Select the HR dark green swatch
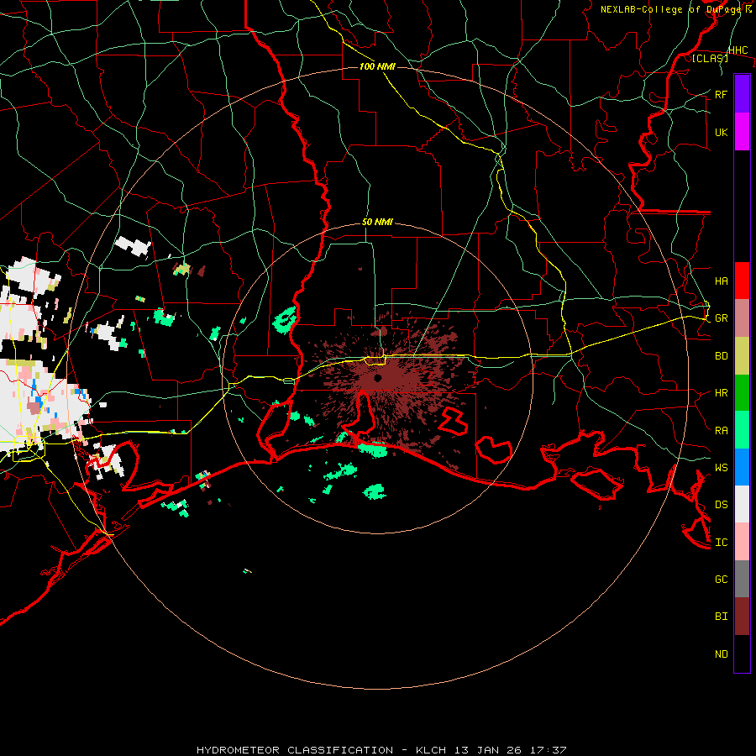The width and height of the screenshot is (756, 756). pyautogui.click(x=742, y=393)
